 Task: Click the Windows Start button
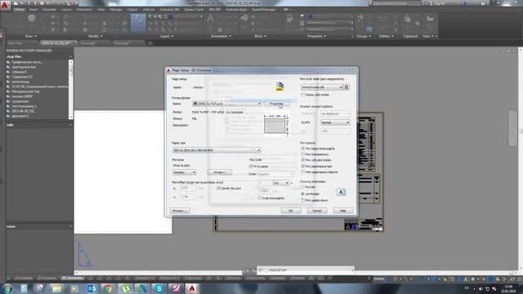tap(7, 288)
